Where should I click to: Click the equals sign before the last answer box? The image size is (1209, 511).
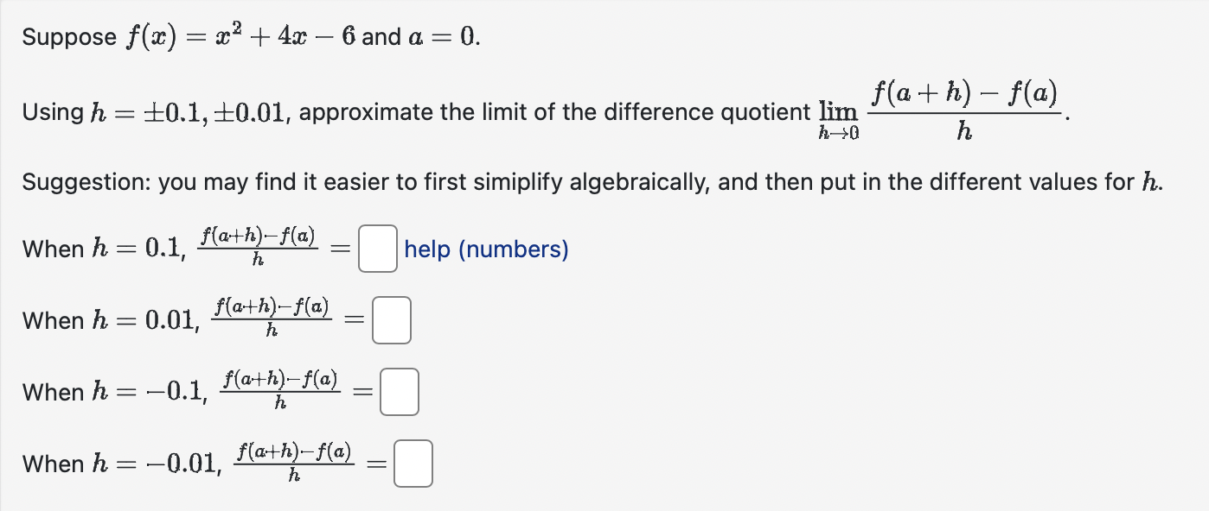click(x=375, y=464)
